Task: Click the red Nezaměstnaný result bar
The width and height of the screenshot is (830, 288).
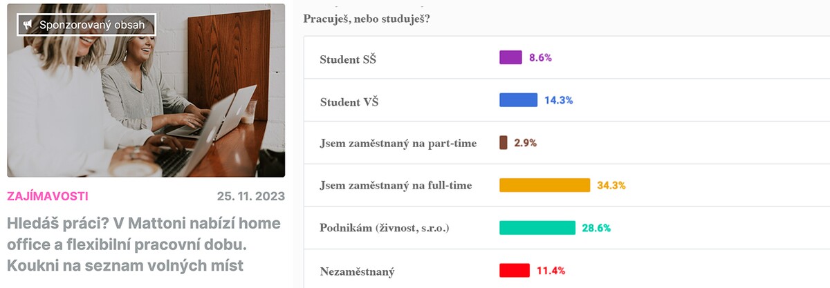Action: point(515,270)
